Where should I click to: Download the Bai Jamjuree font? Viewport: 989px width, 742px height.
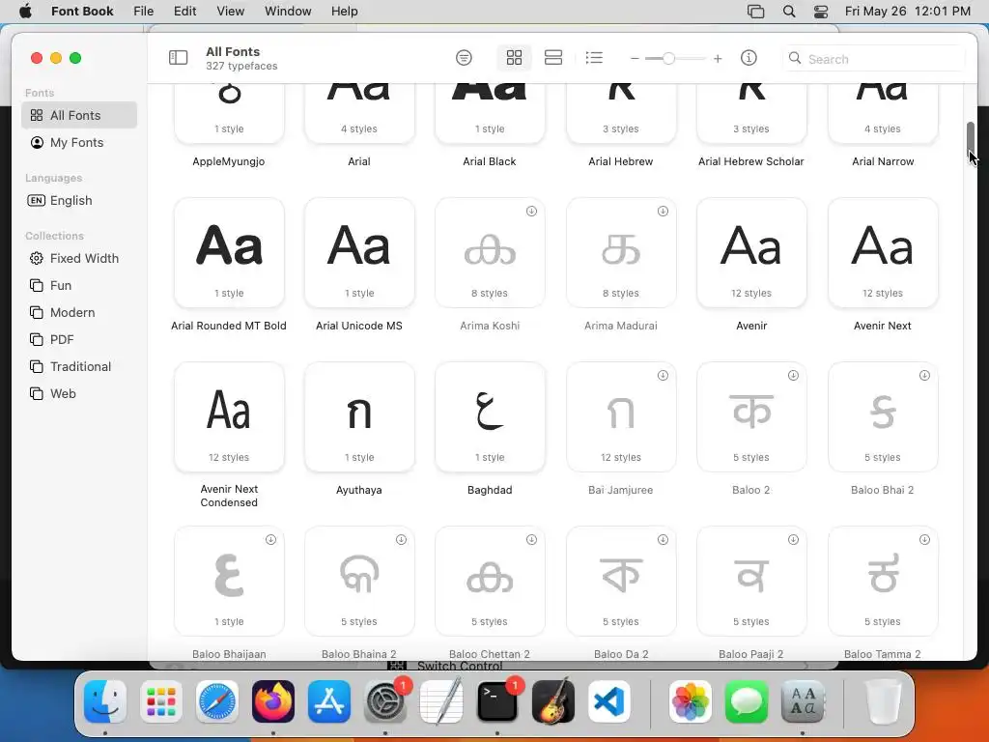(x=663, y=376)
